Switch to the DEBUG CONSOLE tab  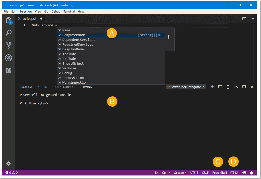[64, 87]
